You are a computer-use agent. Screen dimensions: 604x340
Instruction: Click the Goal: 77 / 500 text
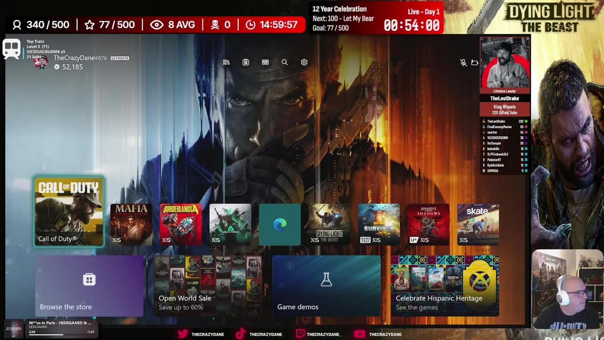[330, 28]
